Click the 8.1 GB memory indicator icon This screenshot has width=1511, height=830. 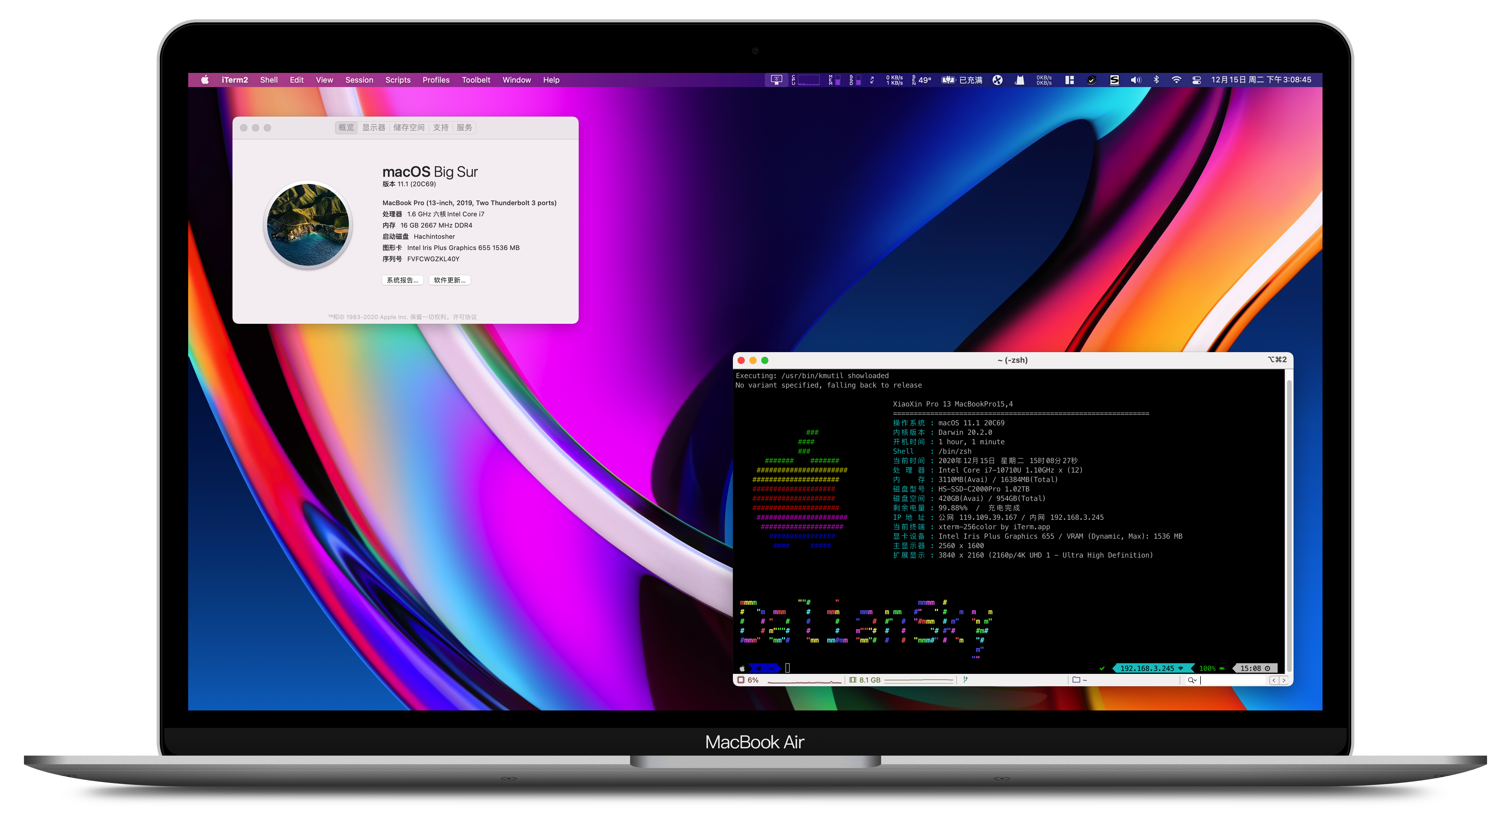pos(853,680)
